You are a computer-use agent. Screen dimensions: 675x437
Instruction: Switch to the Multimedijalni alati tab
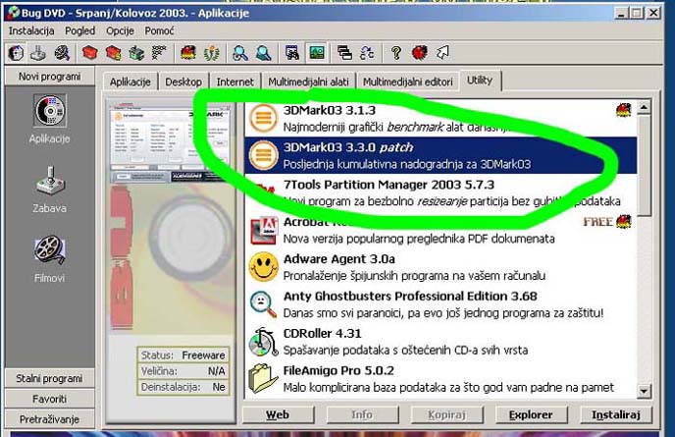click(308, 82)
